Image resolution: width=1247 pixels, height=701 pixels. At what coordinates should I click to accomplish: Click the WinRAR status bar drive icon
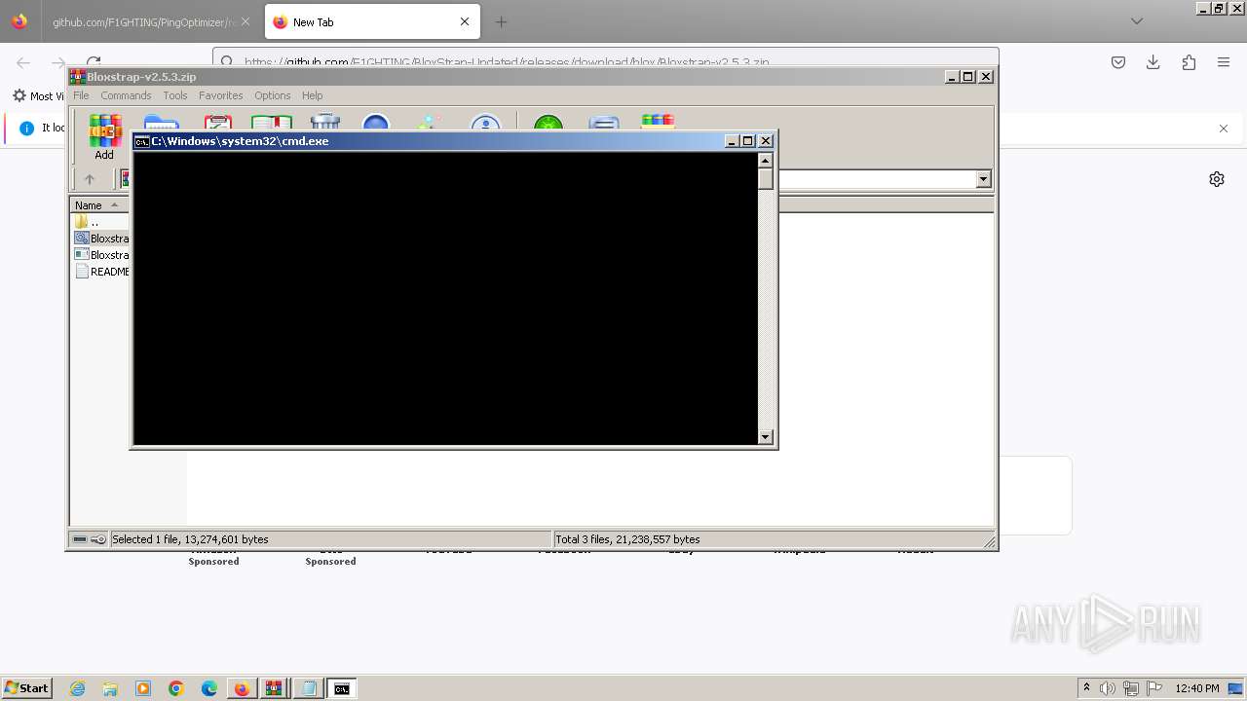click(80, 539)
